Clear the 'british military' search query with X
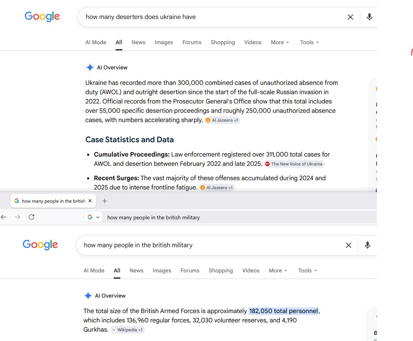 pos(349,245)
